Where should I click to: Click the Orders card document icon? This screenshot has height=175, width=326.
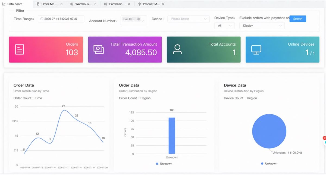pyautogui.click(x=20, y=50)
